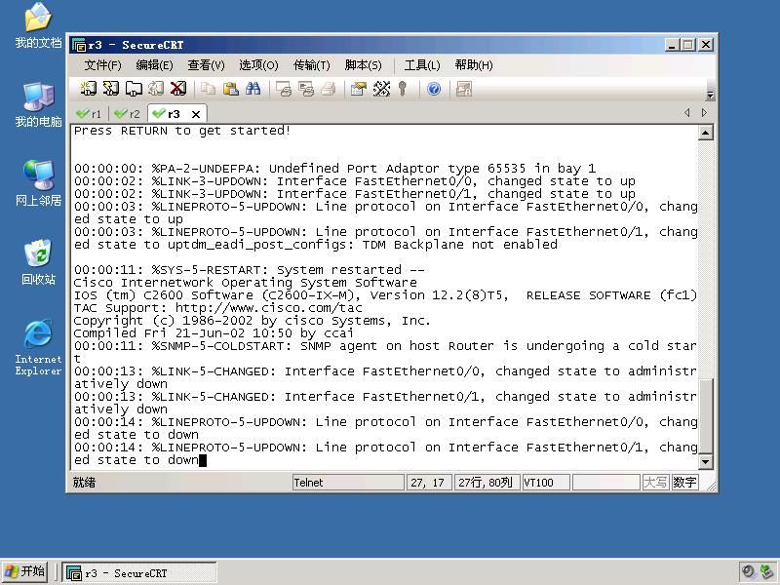Click the VT100 status bar entry
The width and height of the screenshot is (780, 585).
click(x=545, y=482)
